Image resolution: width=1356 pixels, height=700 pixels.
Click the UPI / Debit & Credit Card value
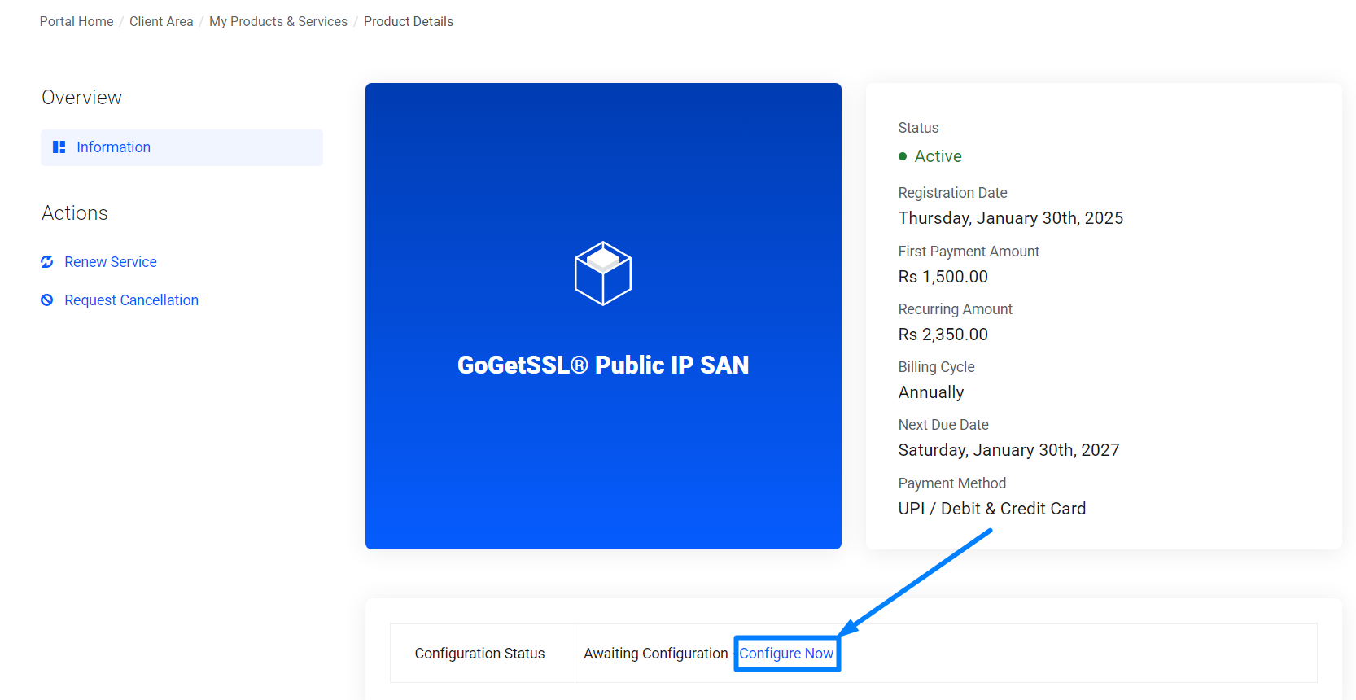992,509
